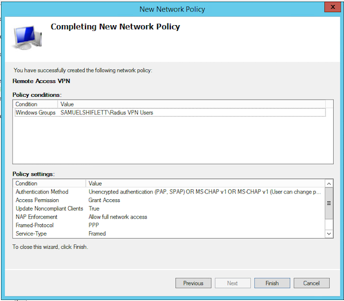This screenshot has height=301, width=344.
Task: Click the Policy settings scroll down arrow
Action: tap(329, 233)
